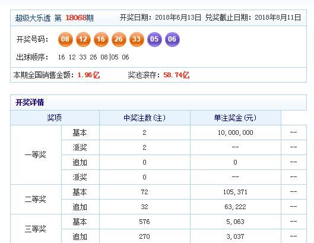Screen dimensions: 314x243
Task: Click the orange lottery ball 26
Action: coord(119,39)
